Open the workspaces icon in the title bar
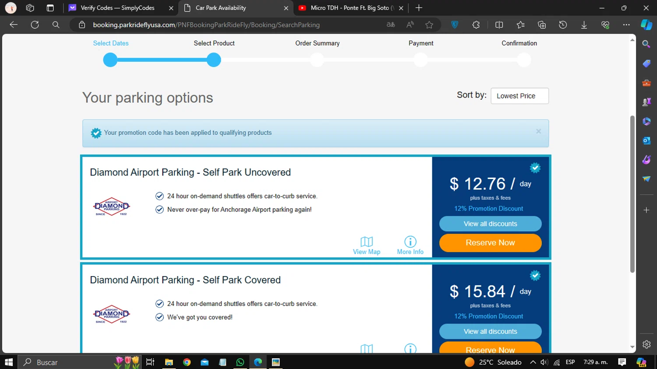 coord(30,8)
